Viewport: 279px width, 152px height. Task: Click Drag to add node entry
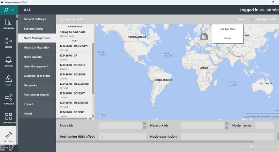click(75, 33)
